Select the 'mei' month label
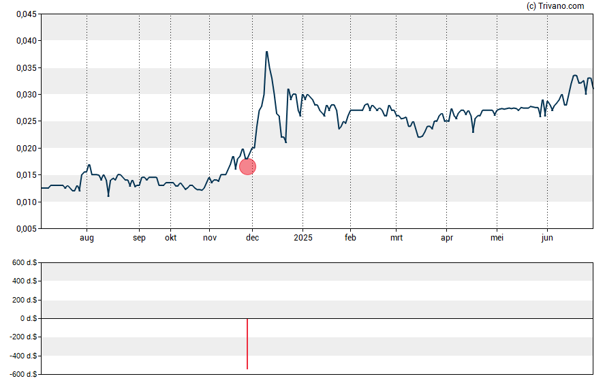The width and height of the screenshot is (605, 385). [x=497, y=238]
